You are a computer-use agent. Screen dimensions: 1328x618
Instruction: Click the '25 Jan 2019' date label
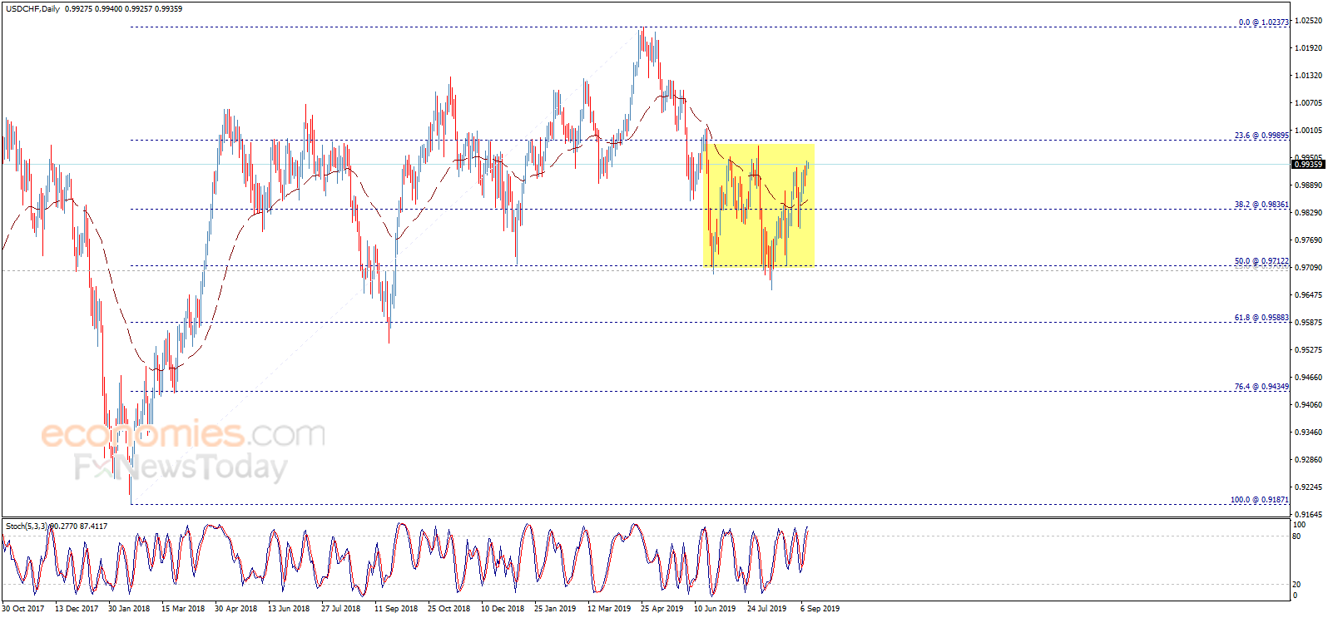(555, 609)
